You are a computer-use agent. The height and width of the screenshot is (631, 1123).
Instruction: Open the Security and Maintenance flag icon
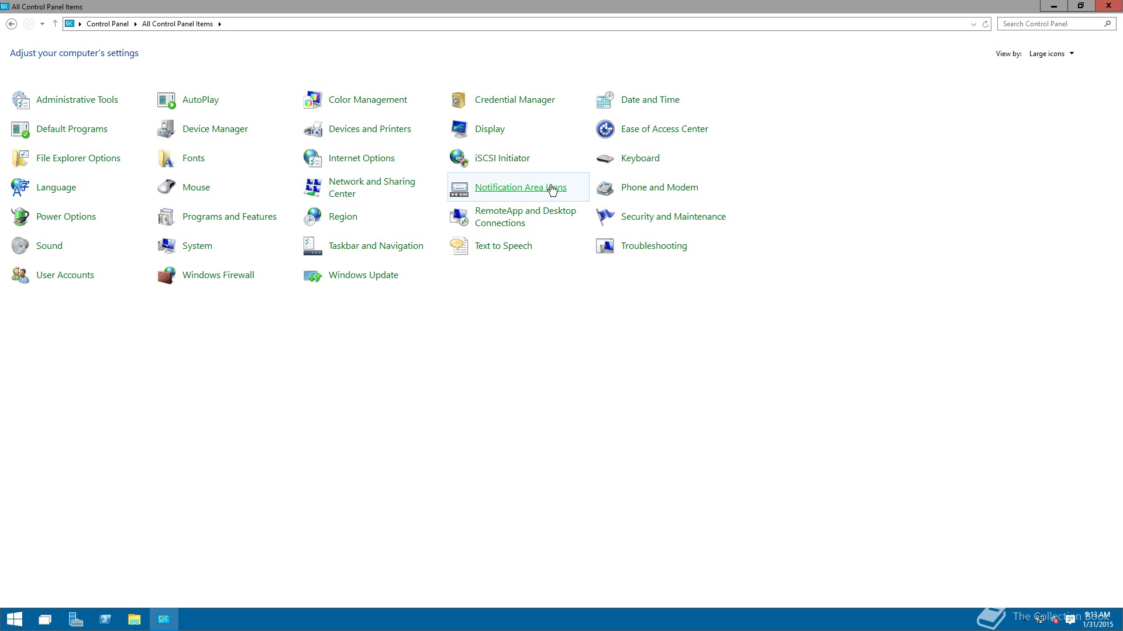[x=605, y=217]
